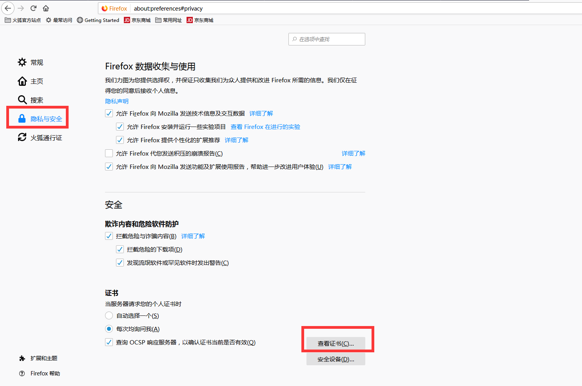Toggle 发现流氓软件或罕见软件时发出警告 checkbox

[120, 263]
